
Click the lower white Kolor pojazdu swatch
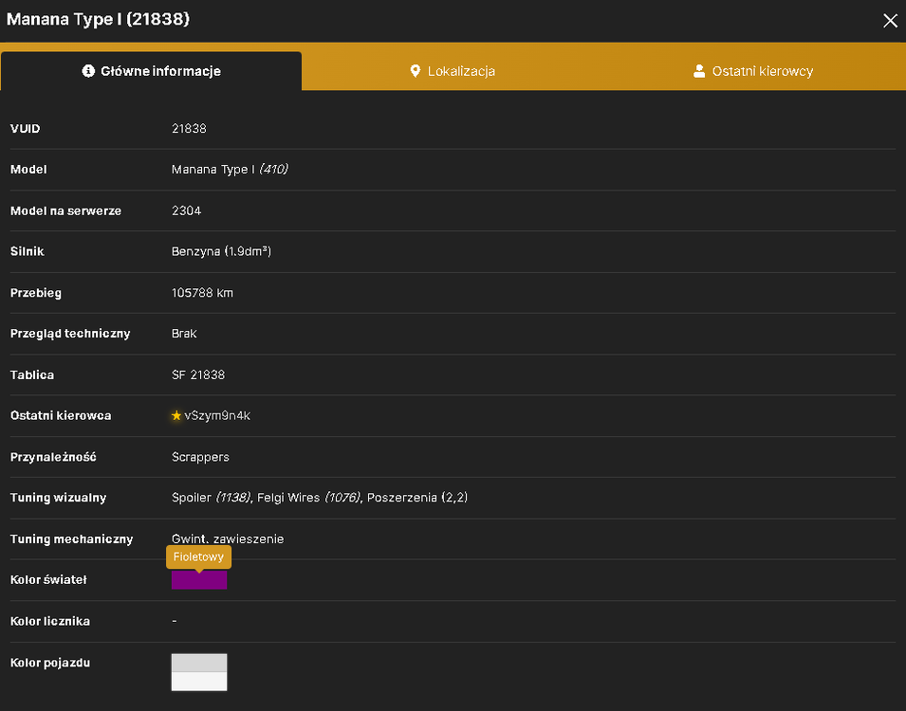pyautogui.click(x=199, y=682)
